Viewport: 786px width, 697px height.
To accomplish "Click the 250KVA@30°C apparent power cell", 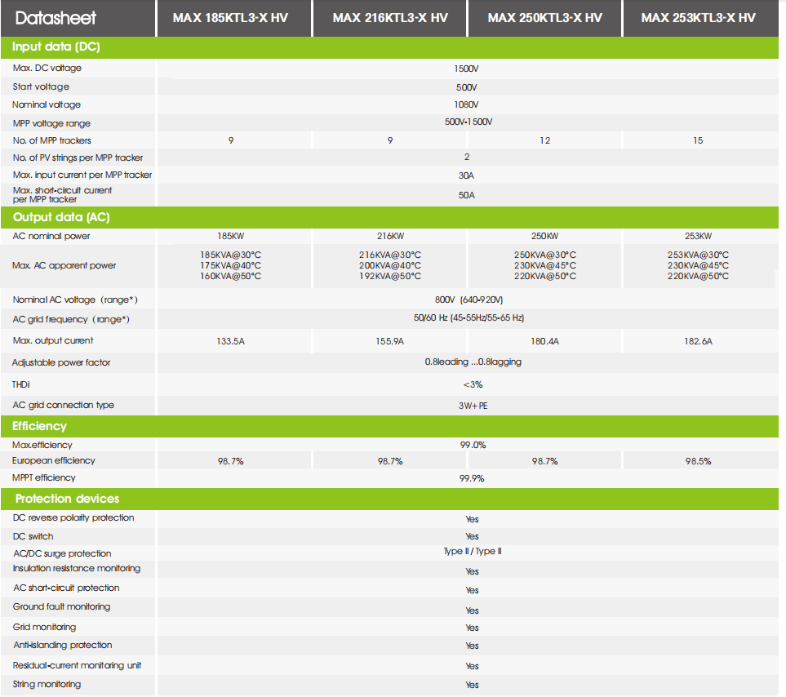I will pos(545,255).
